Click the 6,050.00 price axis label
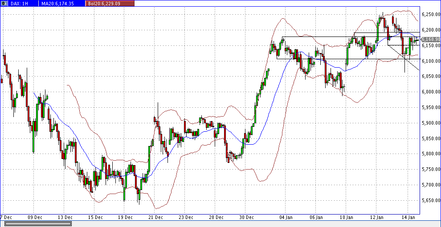Screen dimensions: 441x227 [x=431, y=76]
